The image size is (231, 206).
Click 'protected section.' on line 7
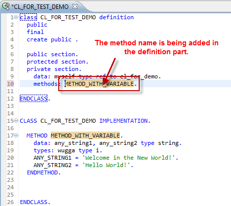pos(58,62)
